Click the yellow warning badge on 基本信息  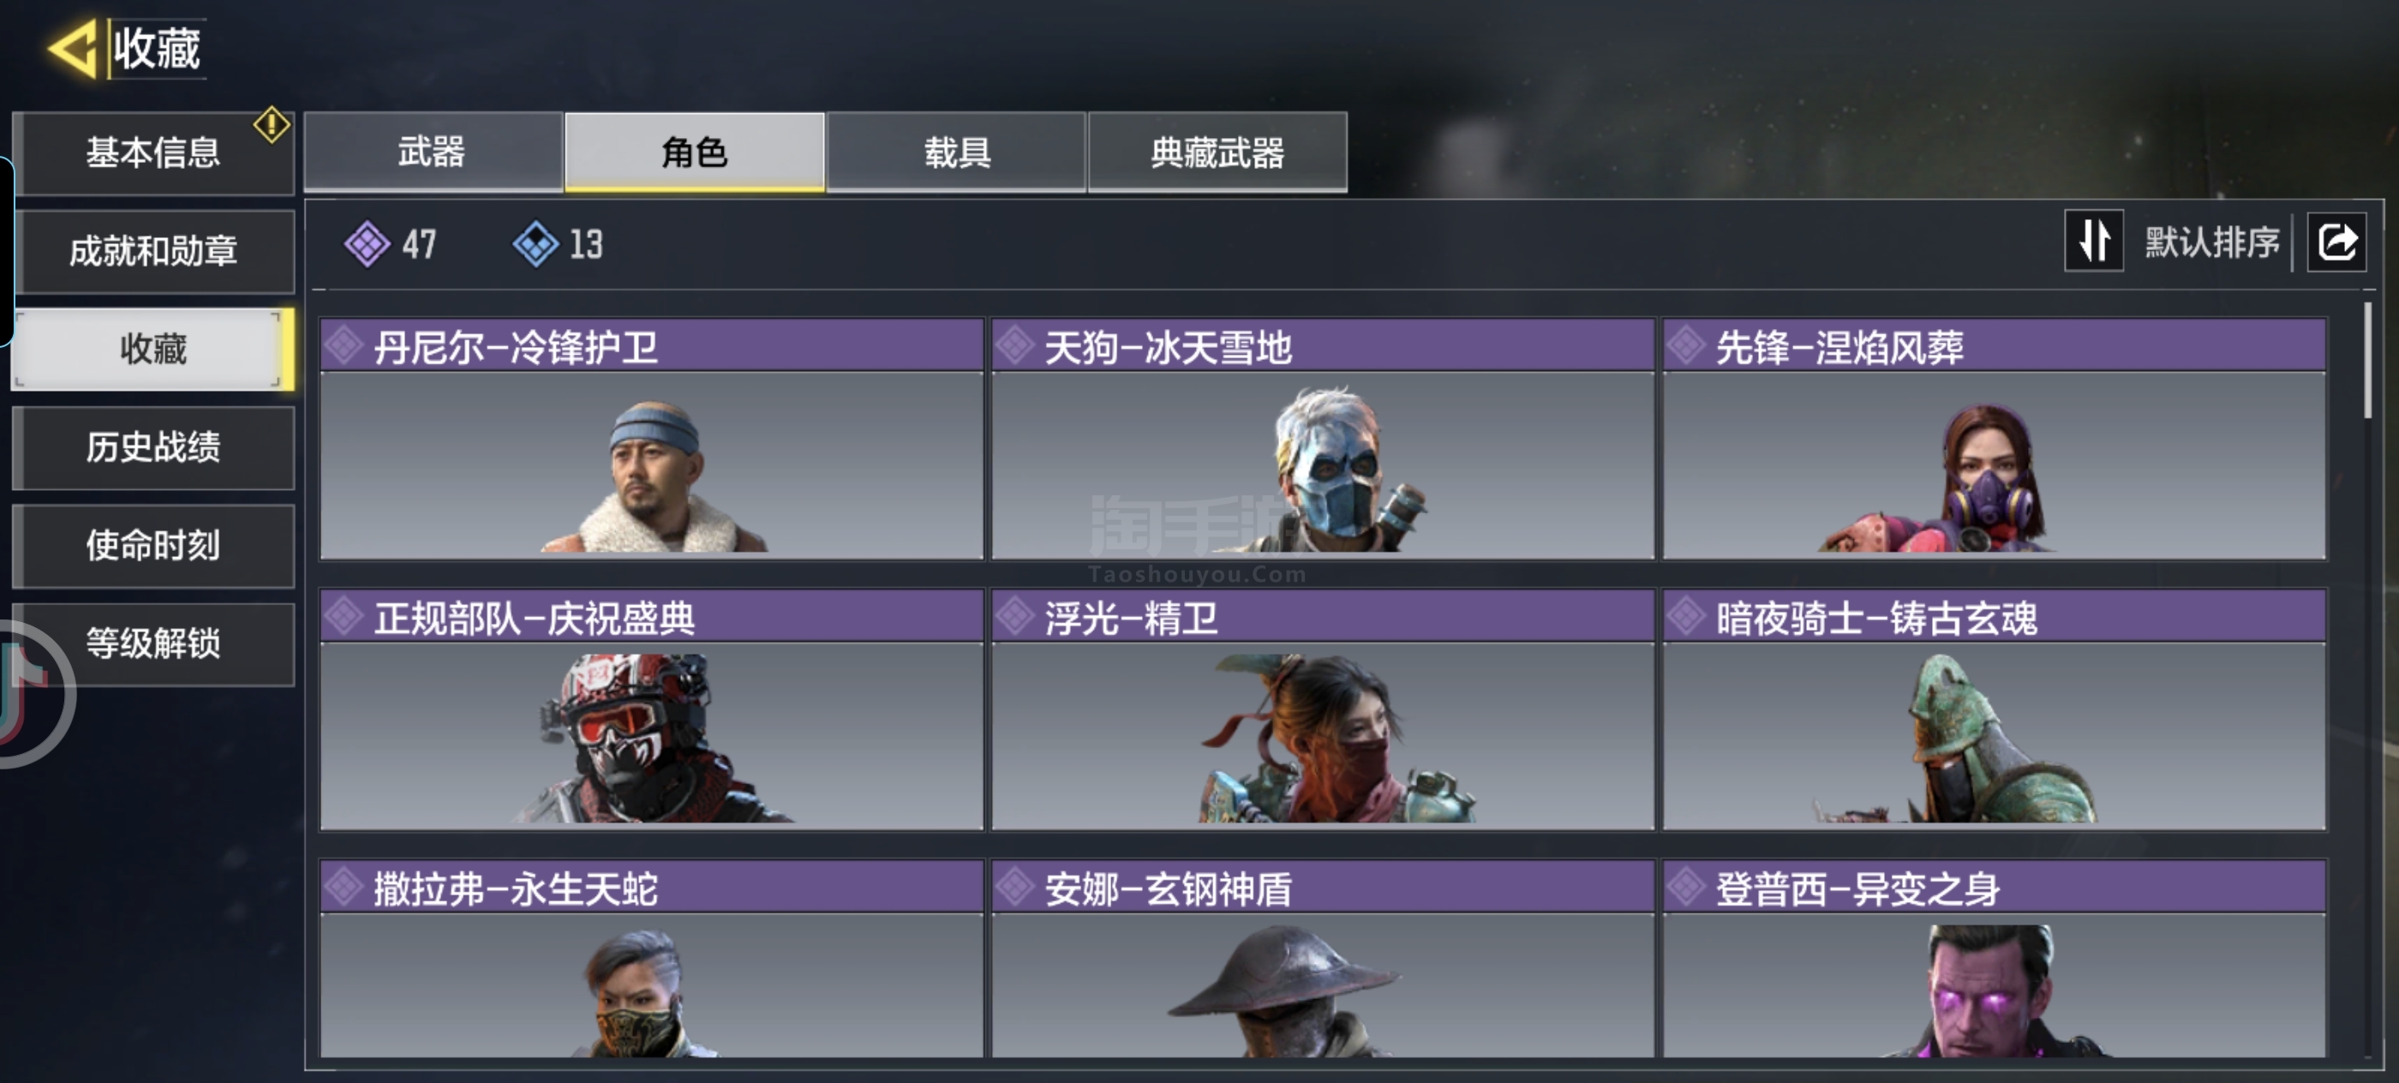click(272, 124)
